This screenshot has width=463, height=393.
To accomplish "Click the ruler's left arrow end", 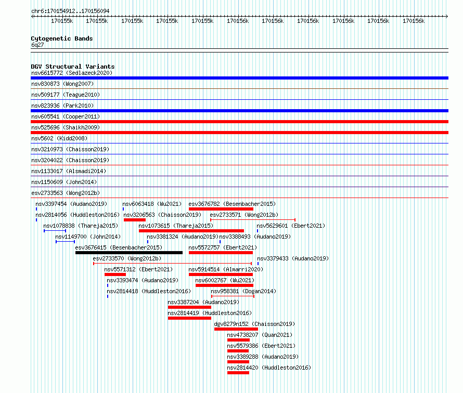I will 32,16.
